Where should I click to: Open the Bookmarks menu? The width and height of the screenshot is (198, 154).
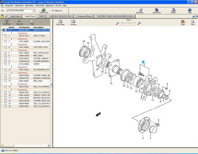(19, 6)
